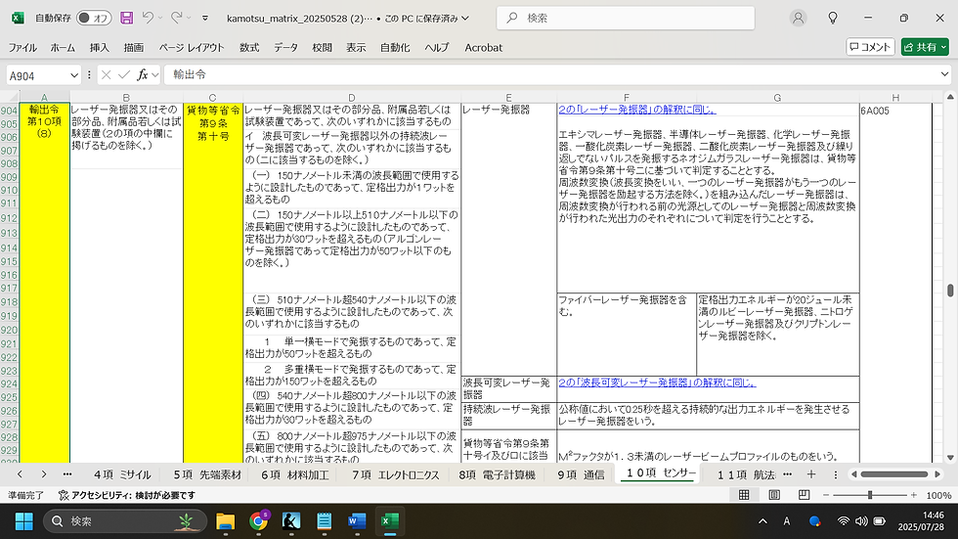958x539 pixels.
Task: Open Word from the taskbar
Action: pos(356,521)
